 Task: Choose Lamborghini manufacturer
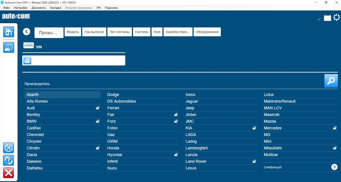click(x=220, y=148)
